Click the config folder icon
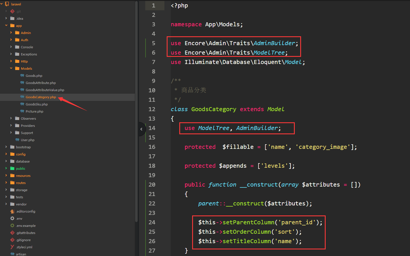 coord(12,154)
